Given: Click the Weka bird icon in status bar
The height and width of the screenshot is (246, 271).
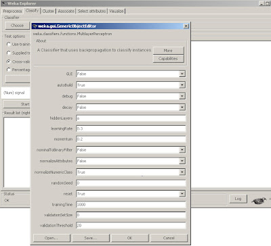Looking at the screenshot, I should pyautogui.click(x=259, y=200).
